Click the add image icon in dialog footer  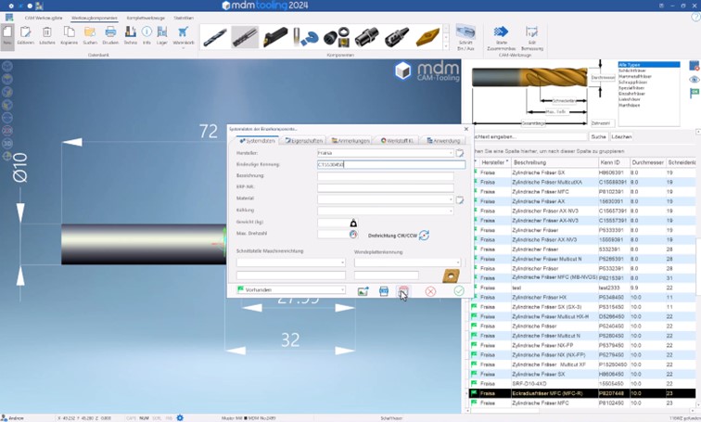(x=363, y=291)
